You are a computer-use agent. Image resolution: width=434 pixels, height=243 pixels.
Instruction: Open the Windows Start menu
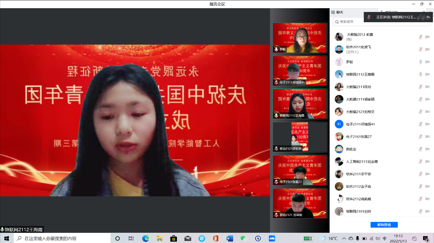coord(6,238)
